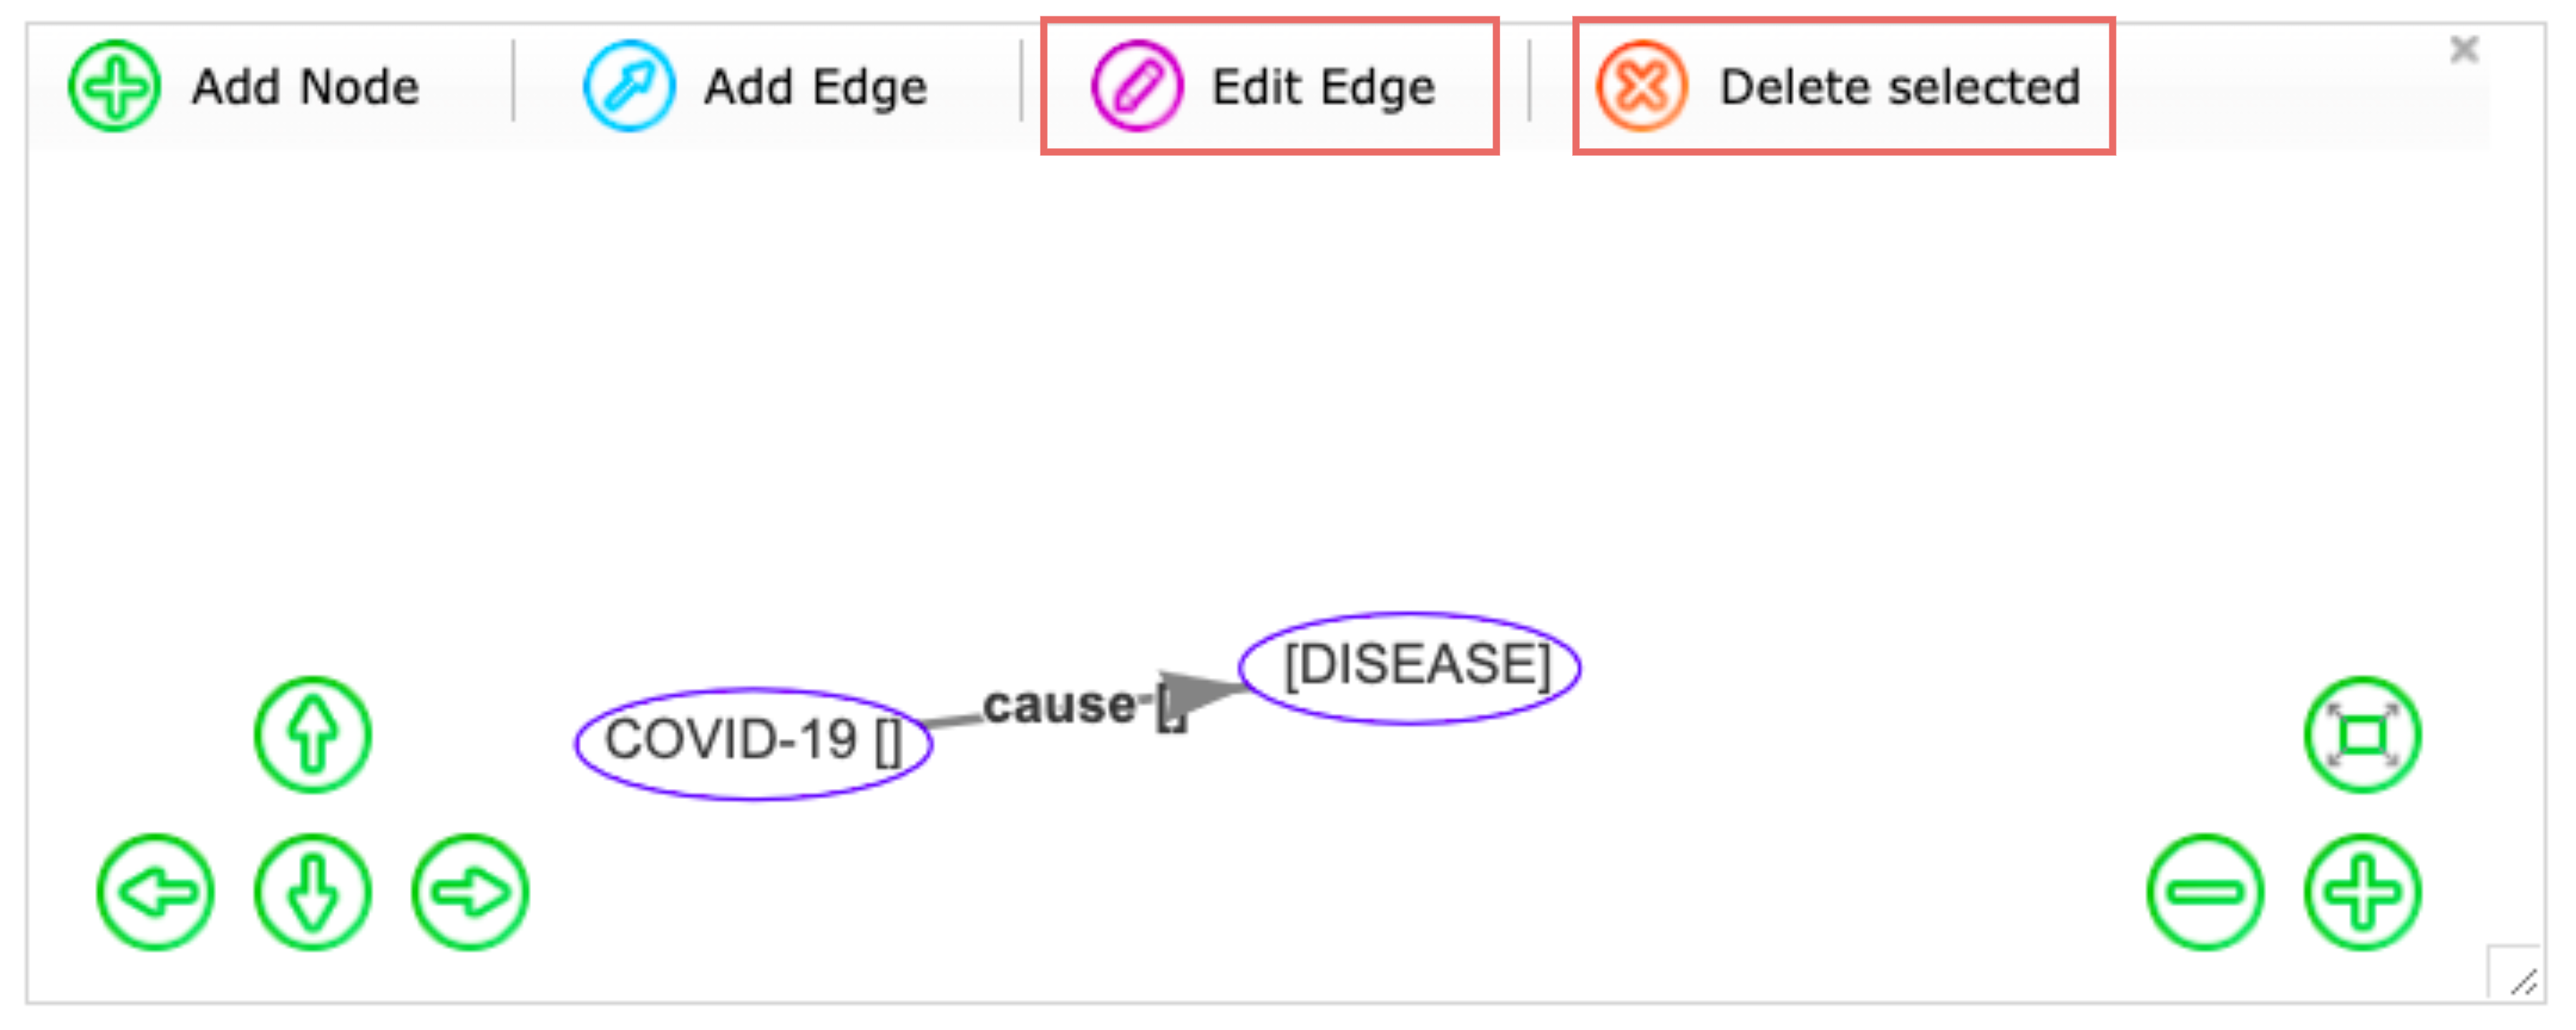Select the Edit Edge text label
2576x1030 pixels.
coord(1323,87)
